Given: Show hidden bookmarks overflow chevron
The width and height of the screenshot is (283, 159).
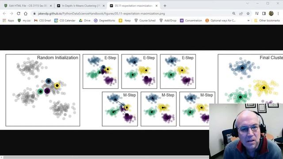Looking at the screenshot, I should [249, 21].
